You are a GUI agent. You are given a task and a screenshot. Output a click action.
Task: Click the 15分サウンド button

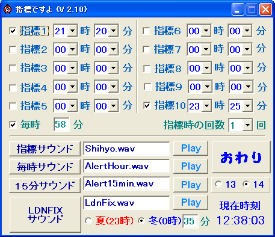(x=45, y=186)
